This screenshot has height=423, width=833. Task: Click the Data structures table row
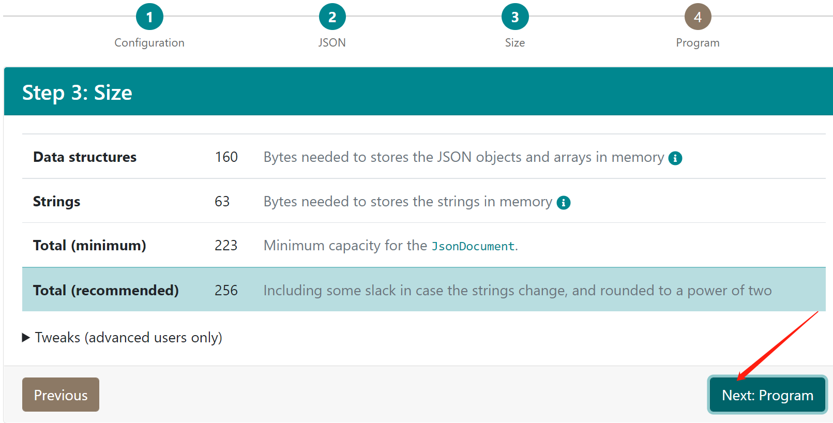(310, 157)
